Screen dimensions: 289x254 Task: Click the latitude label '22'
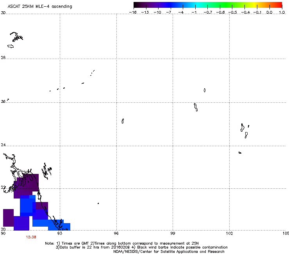point(3,188)
